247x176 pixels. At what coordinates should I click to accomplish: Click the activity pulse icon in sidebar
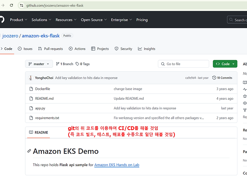tap(245, 89)
